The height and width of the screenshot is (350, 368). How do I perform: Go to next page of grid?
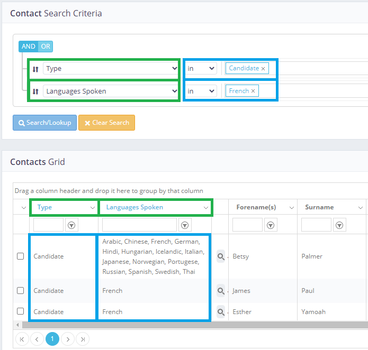pyautogui.click(x=68, y=339)
